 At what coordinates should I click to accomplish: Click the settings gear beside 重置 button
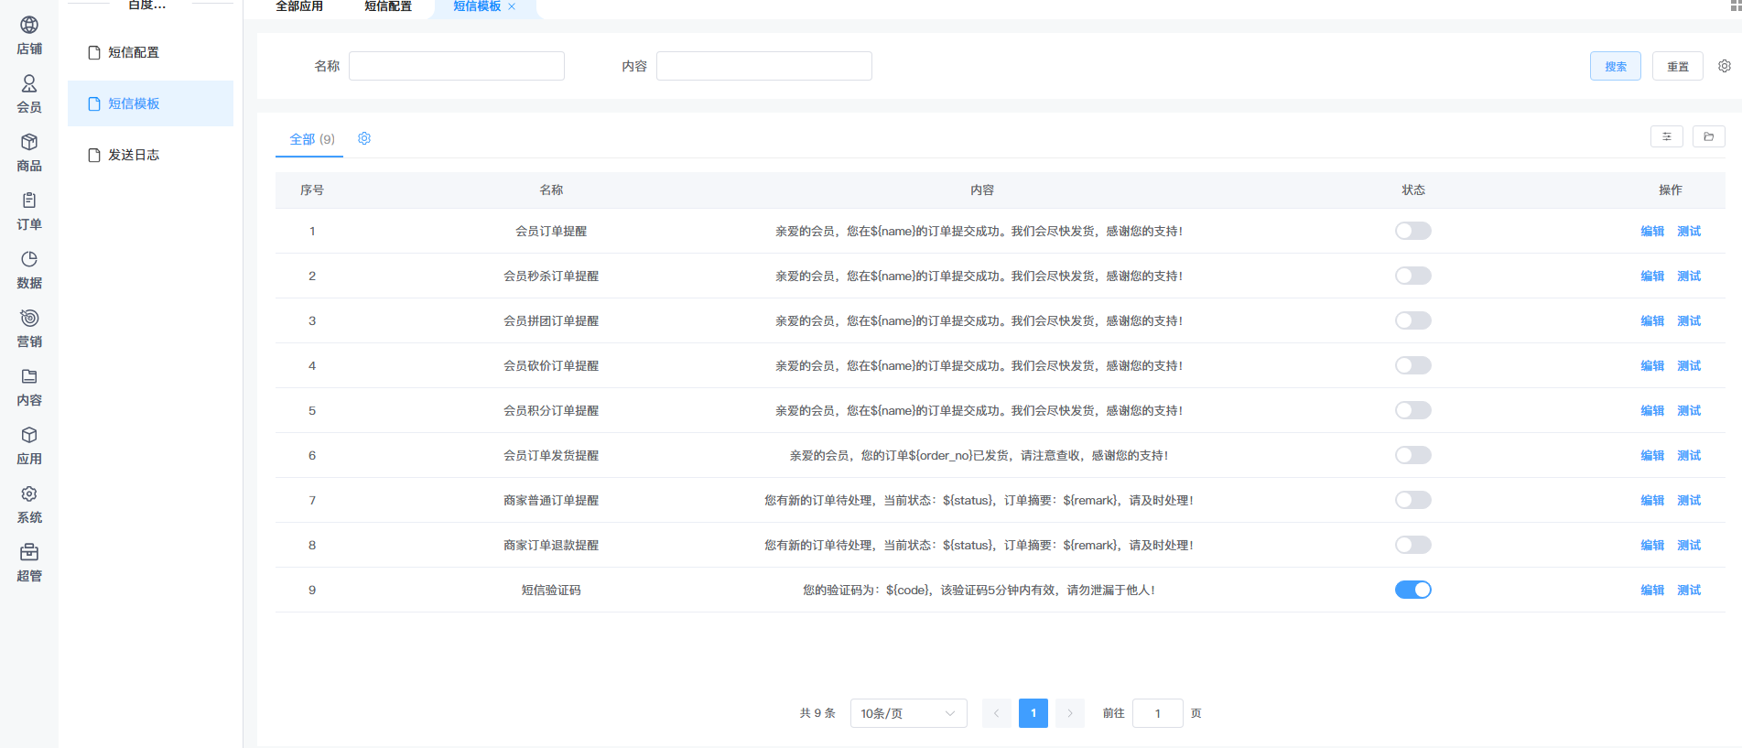(x=1725, y=66)
